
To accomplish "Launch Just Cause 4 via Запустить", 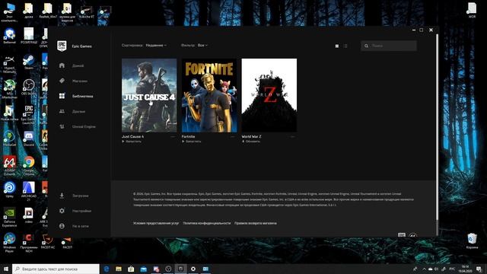I will [x=132, y=142].
